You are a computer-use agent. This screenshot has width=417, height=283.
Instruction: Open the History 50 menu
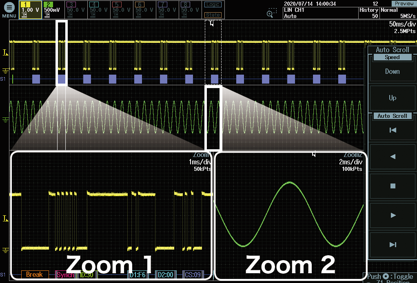369,13
